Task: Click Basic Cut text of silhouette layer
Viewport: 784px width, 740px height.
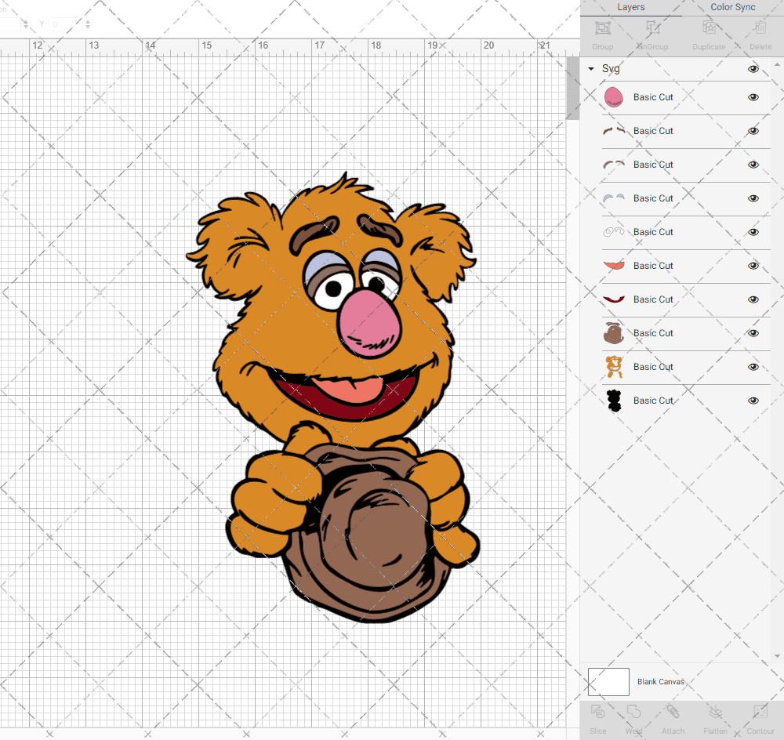Action: (x=653, y=401)
